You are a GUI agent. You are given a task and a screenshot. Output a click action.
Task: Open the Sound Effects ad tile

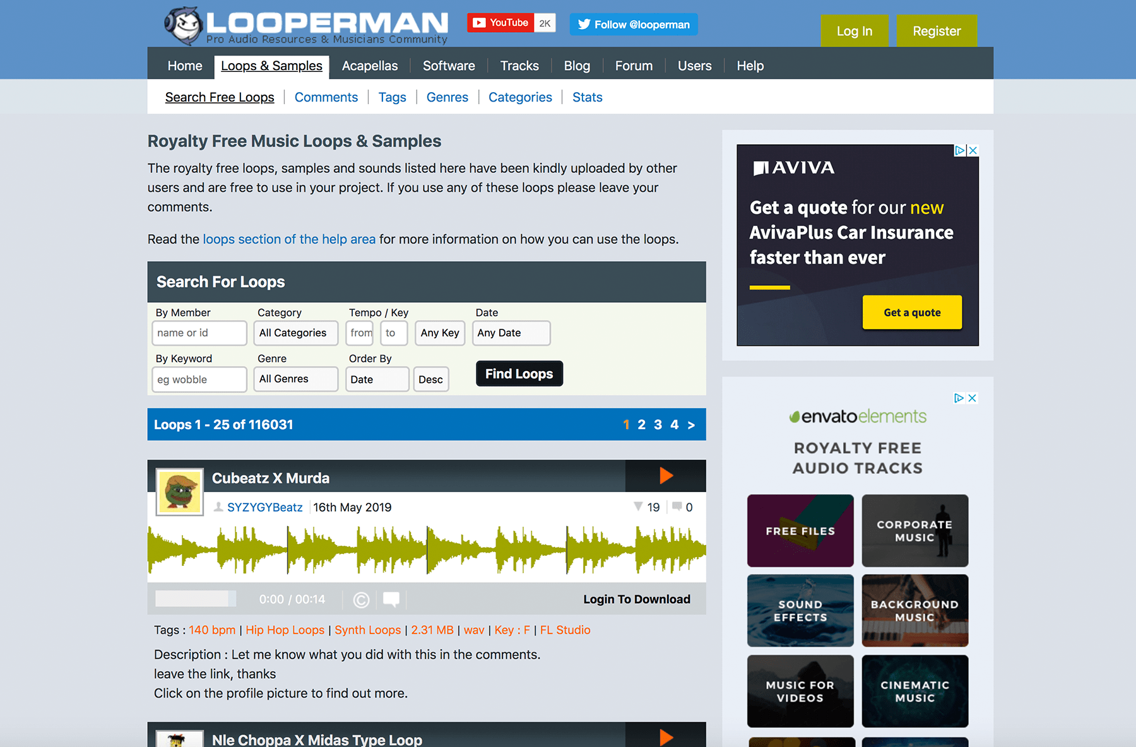pos(800,611)
